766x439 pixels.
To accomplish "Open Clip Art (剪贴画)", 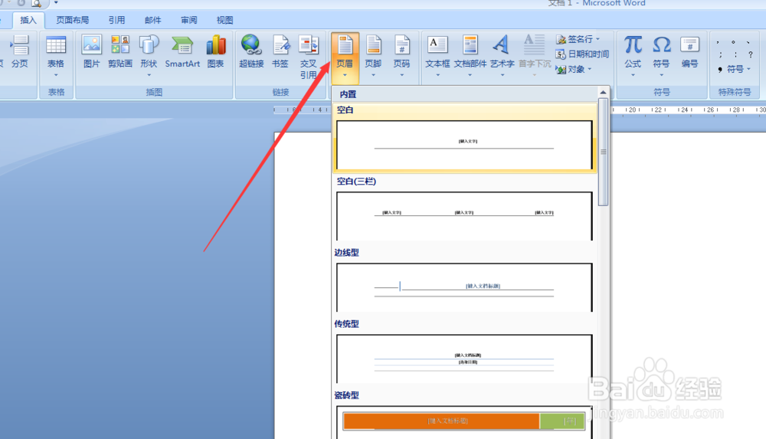I will pos(120,51).
